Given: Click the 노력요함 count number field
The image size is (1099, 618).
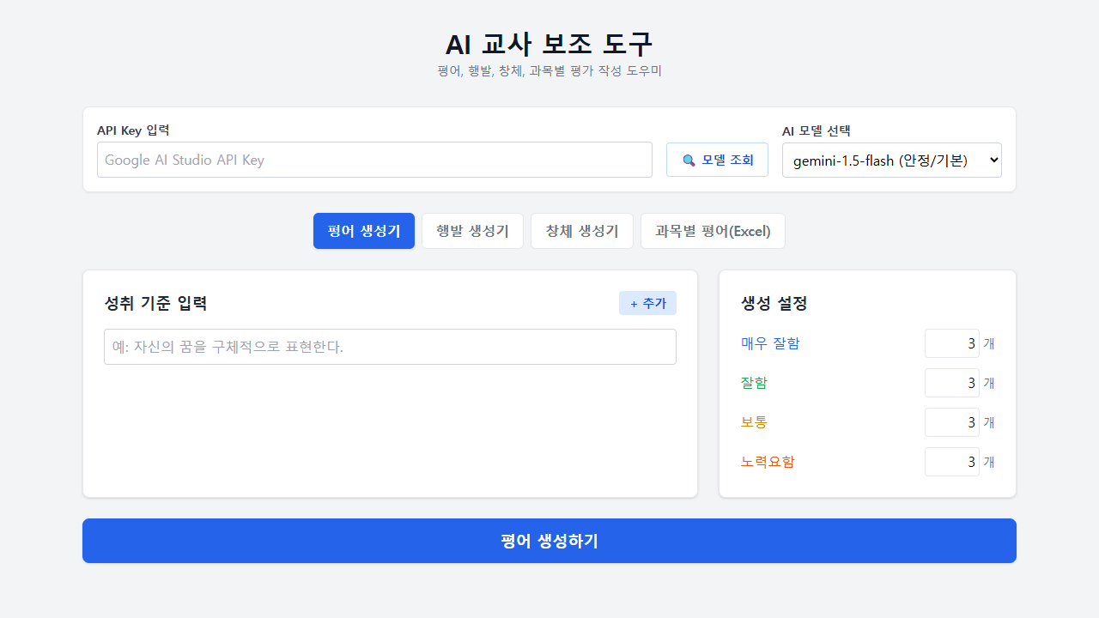Looking at the screenshot, I should click(951, 462).
